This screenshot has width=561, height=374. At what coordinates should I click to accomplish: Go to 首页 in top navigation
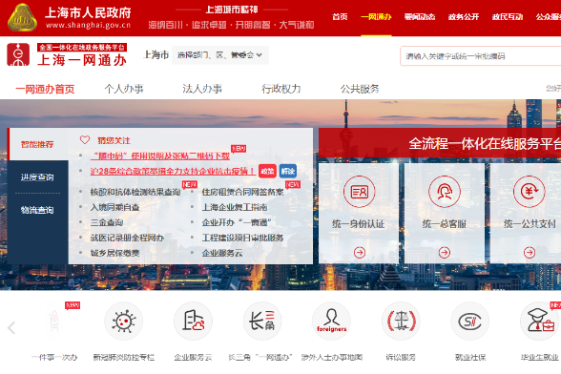pyautogui.click(x=340, y=17)
